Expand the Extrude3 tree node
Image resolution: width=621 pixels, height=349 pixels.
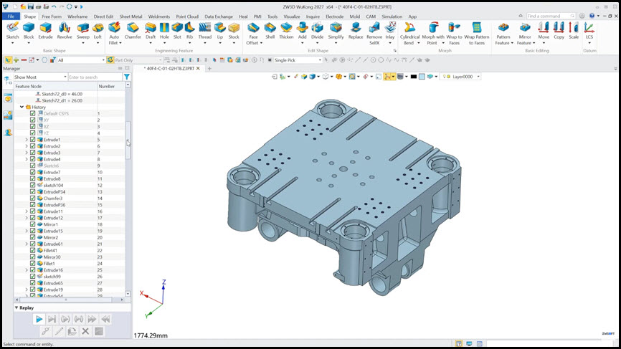[27, 153]
